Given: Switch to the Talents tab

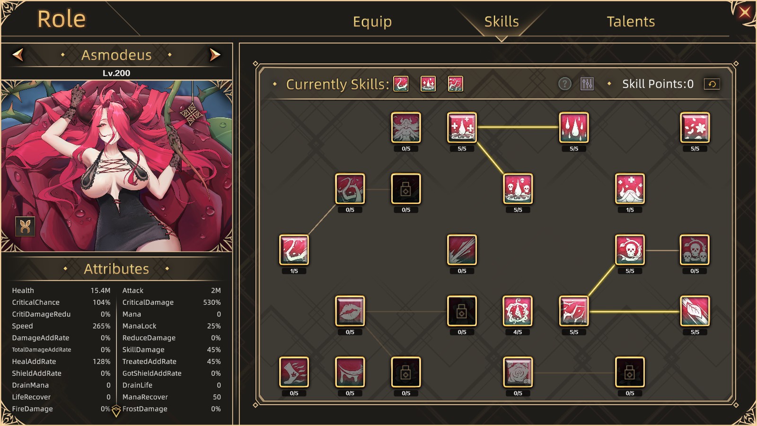Looking at the screenshot, I should click(631, 21).
